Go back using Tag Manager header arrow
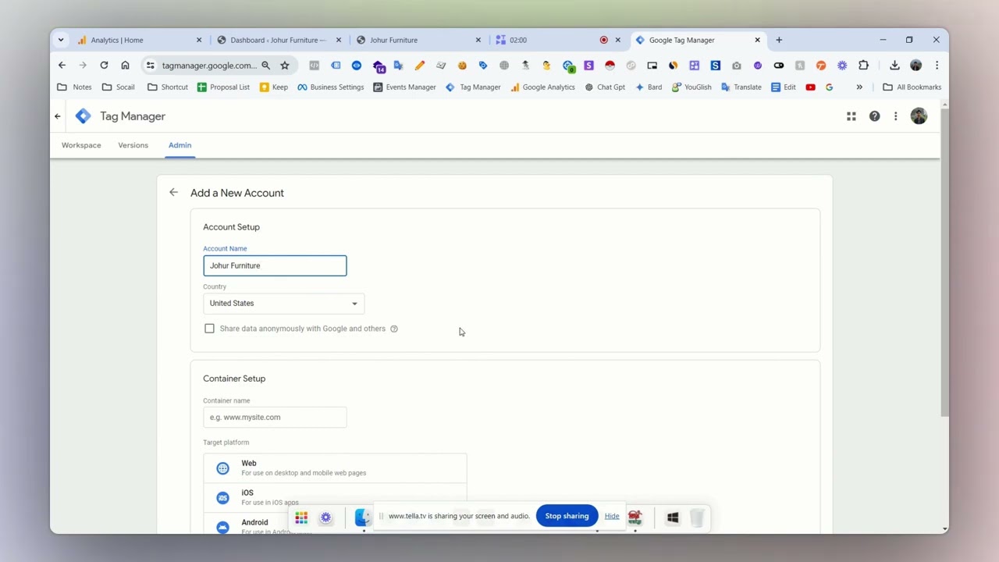 [x=58, y=116]
